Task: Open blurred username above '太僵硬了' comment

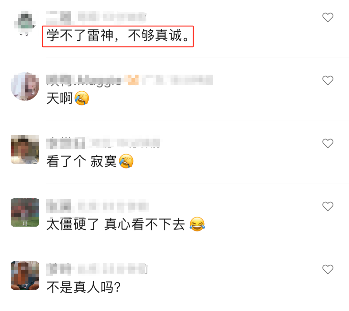Action: (98, 206)
